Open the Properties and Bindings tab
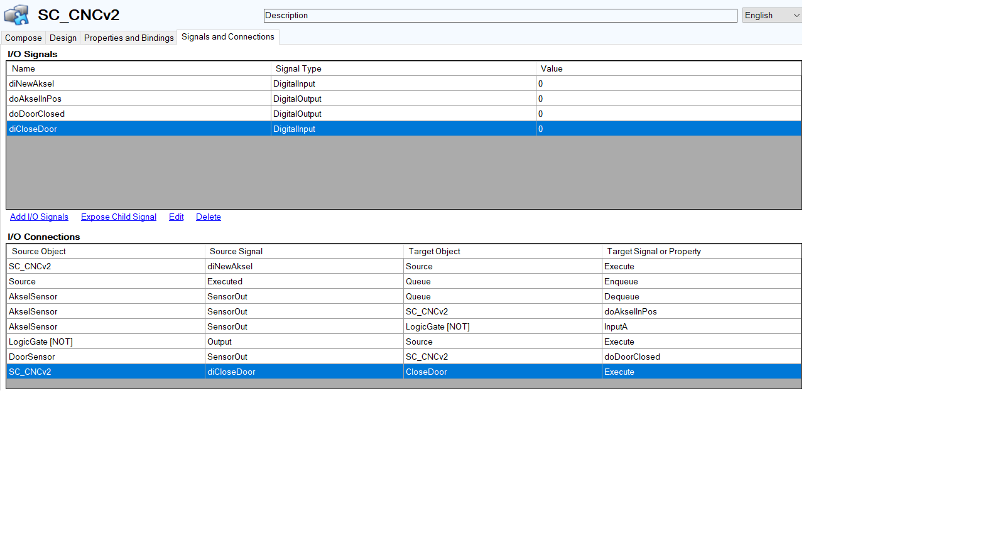Viewport: 995px width, 548px height. tap(129, 38)
